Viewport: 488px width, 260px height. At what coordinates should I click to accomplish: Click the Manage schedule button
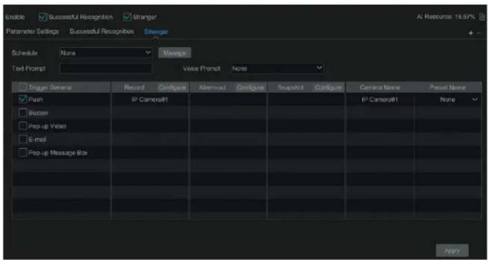coord(175,53)
